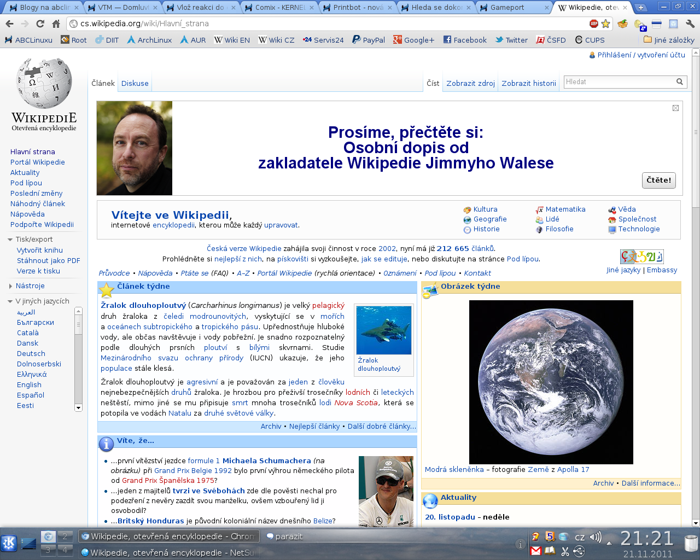700x560 pixels.
Task: Open the browser home page icon
Action: (56, 24)
